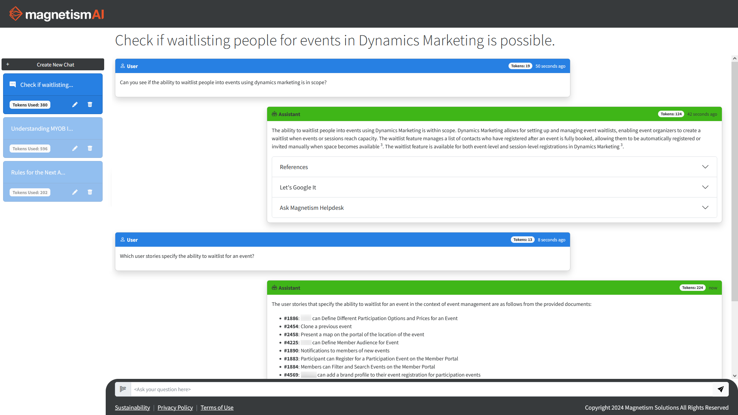
Task: Click user story #2454 Clone a previous event
Action: 318,326
